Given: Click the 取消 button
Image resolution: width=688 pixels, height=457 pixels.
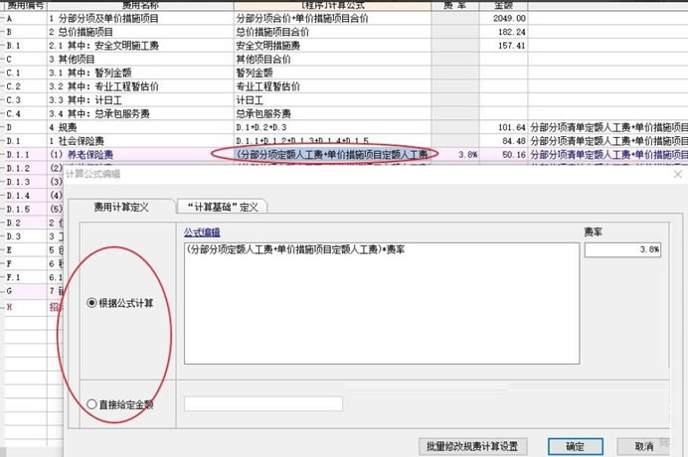Looking at the screenshot, I should (x=643, y=446).
